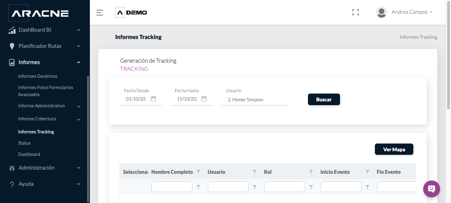Click the Informes report icon
Screen dimensions: 451x203
click(x=12, y=63)
